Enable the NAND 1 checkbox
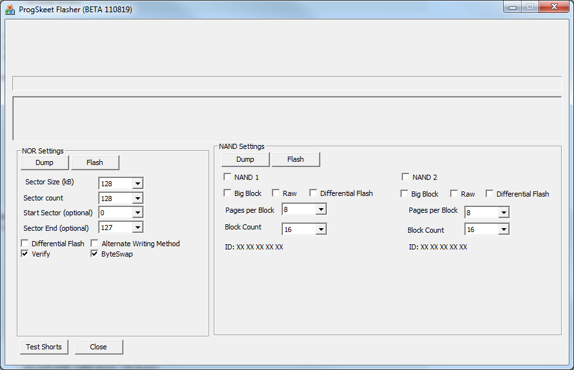This screenshot has height=370, width=574. click(x=227, y=177)
